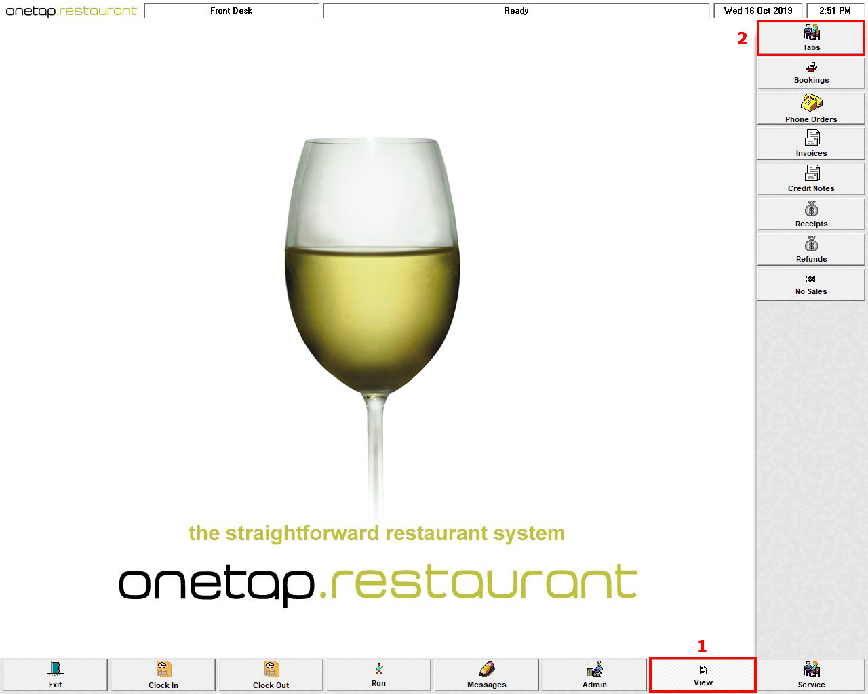Click the date showing Wed 16 Oct 2019
868x694 pixels.
[757, 10]
